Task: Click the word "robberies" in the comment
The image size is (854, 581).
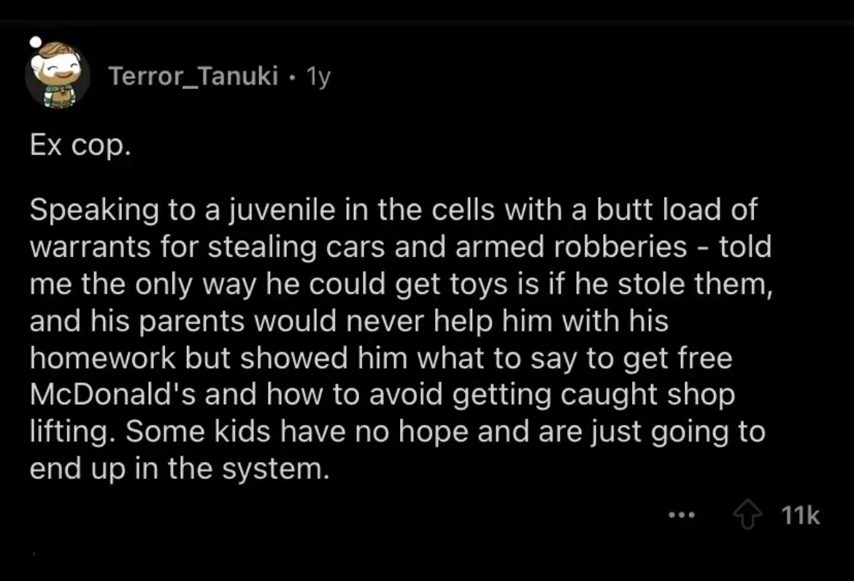Action: (620, 247)
